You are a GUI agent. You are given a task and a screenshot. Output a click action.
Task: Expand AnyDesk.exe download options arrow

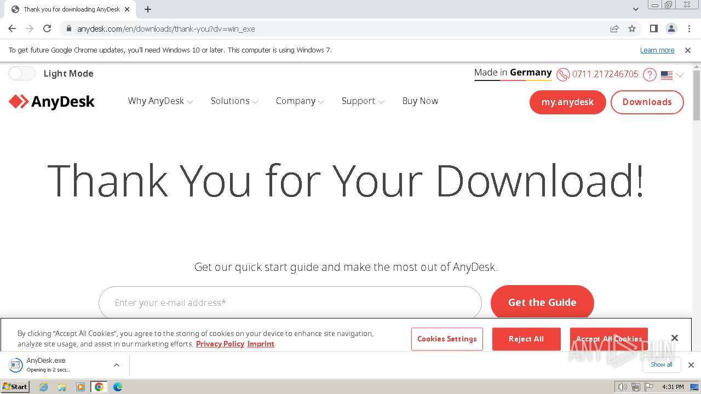[x=117, y=365]
